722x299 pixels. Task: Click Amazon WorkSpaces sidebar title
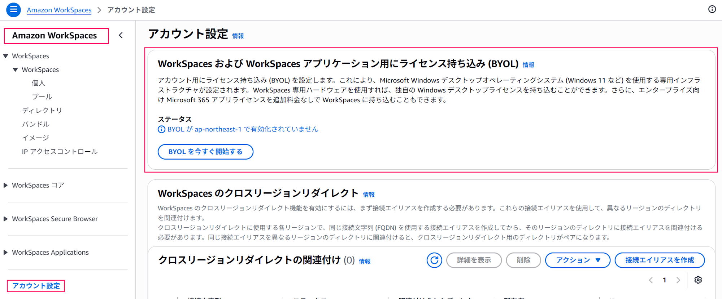click(55, 36)
